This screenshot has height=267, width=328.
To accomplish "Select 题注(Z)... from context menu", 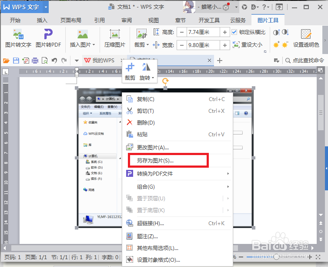I will point(177,237).
